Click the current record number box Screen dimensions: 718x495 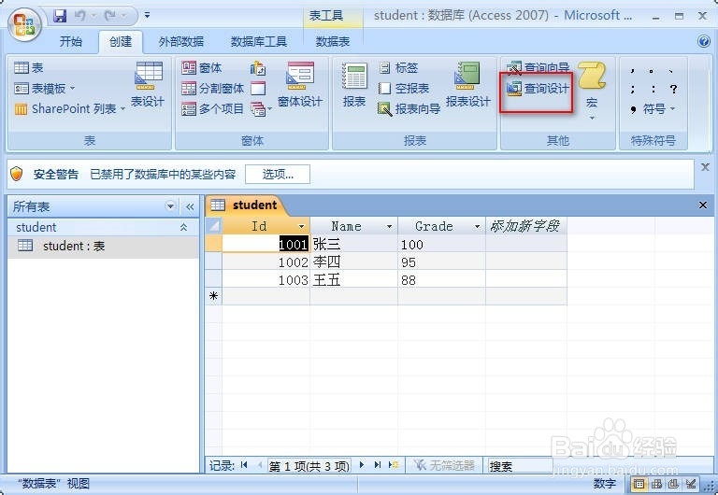click(x=309, y=466)
